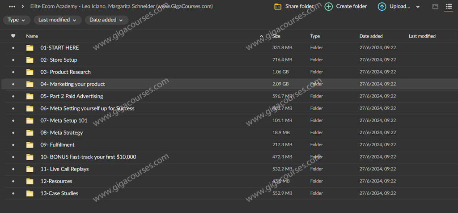The height and width of the screenshot is (213, 458).
Task: Open the Type filter dropdown
Action: [17, 20]
